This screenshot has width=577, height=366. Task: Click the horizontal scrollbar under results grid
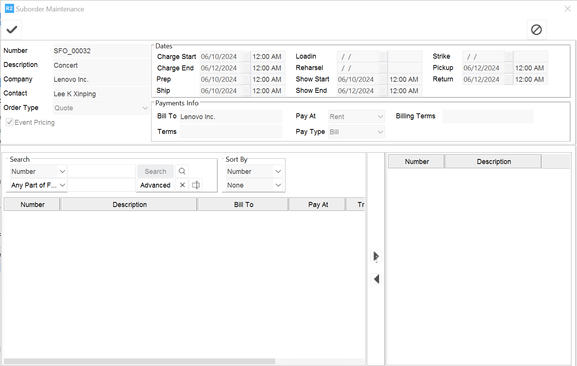click(139, 361)
